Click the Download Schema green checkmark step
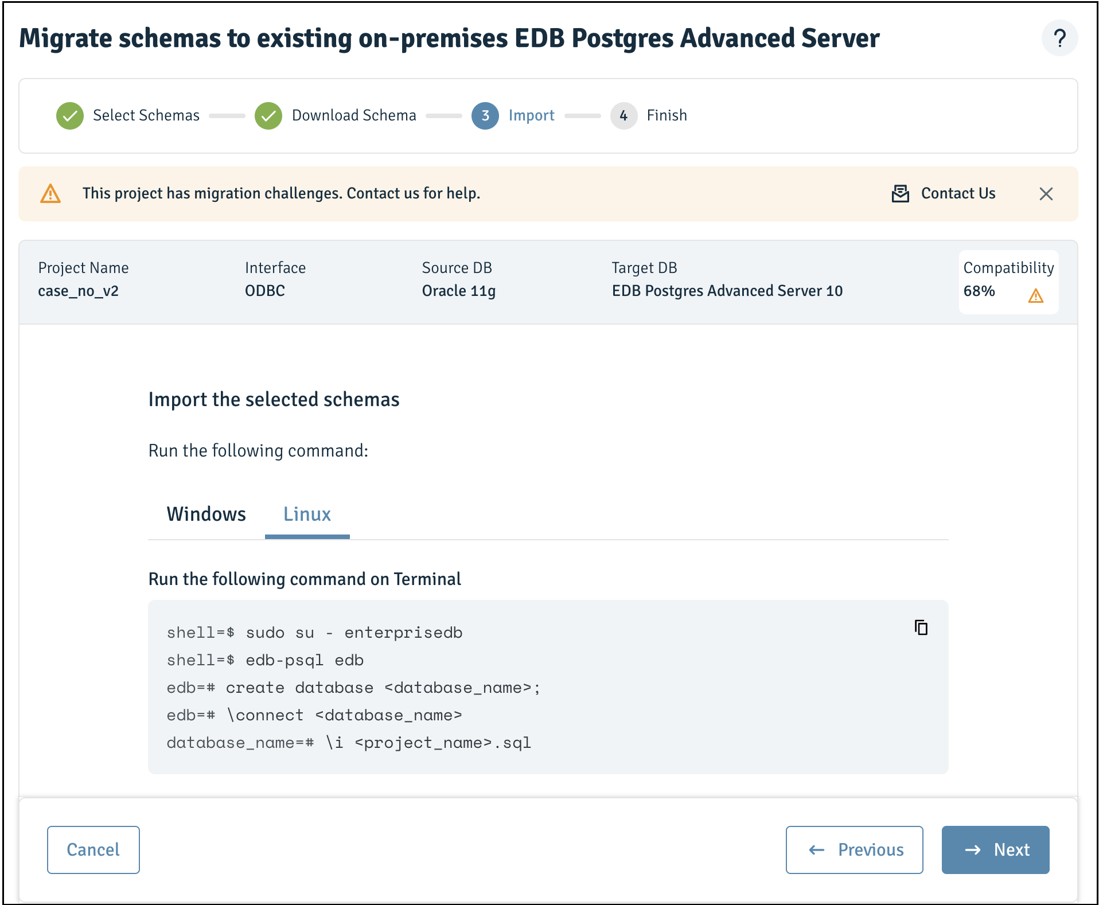The width and height of the screenshot is (1099, 905). 268,116
